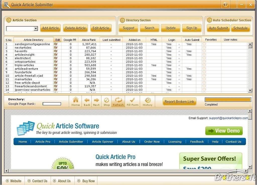Click the Google Page Rank indicator bar
This screenshot has height=185, width=257.
coord(52,104)
